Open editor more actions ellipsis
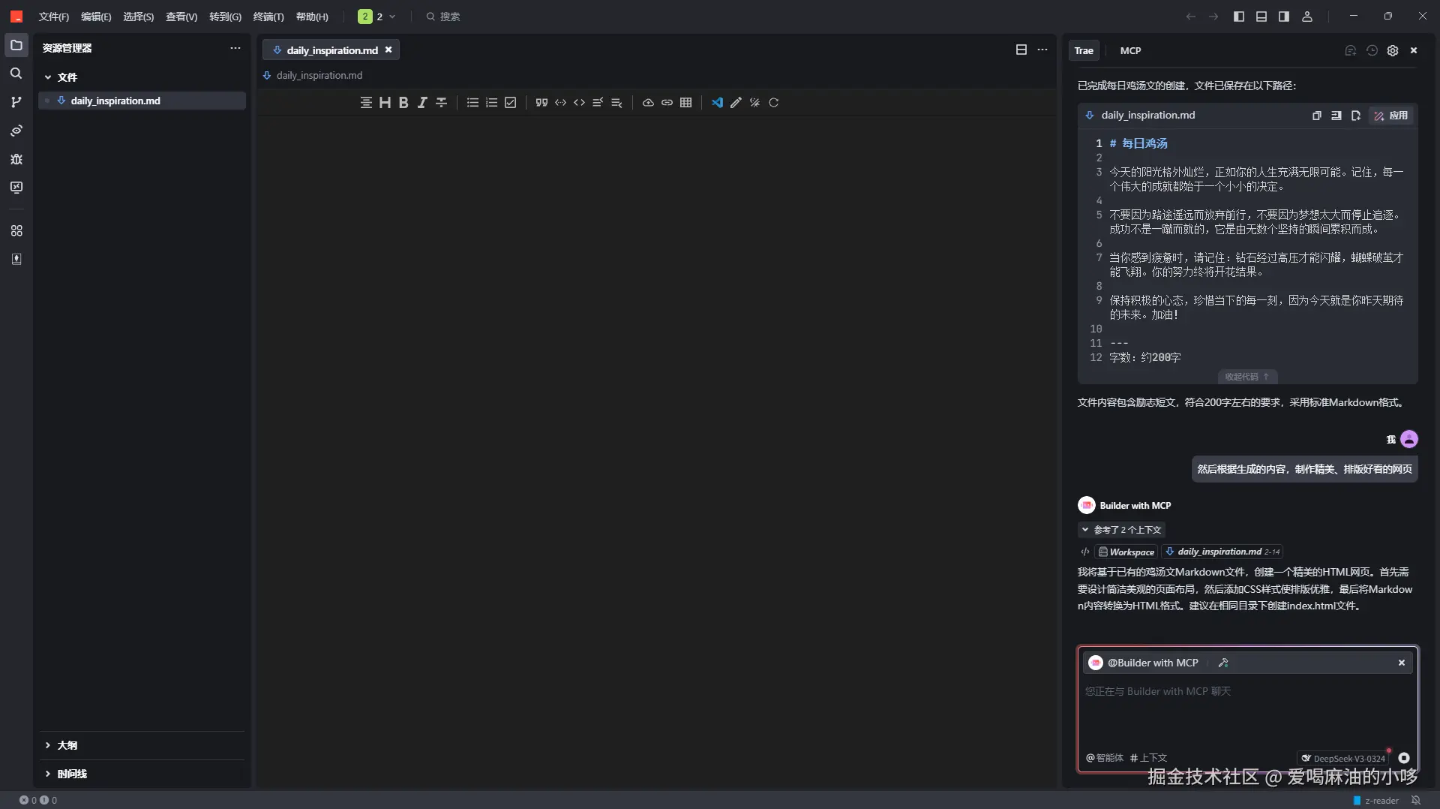This screenshot has width=1440, height=809. click(x=1042, y=50)
